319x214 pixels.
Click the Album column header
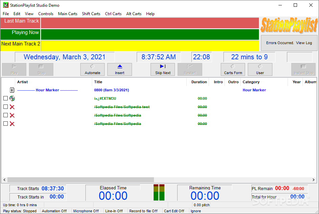[310, 82]
